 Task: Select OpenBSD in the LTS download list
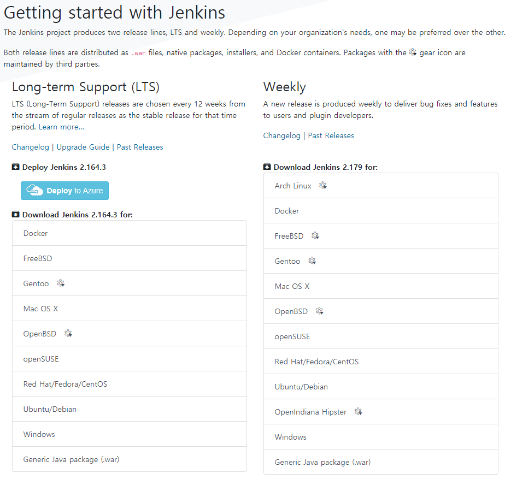click(x=130, y=334)
